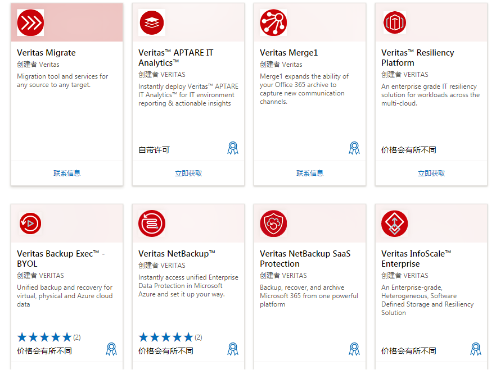Viewport: 496px width, 370px height.
Task: Click 价格会有所不同 on Backup Exec BYOL card
Action: tap(44, 351)
